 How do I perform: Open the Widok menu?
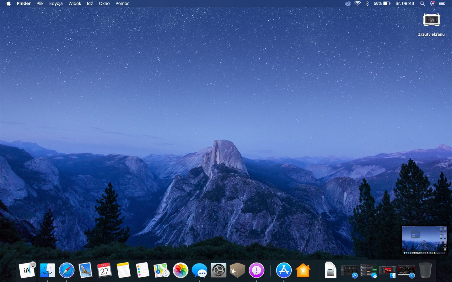[x=75, y=3]
